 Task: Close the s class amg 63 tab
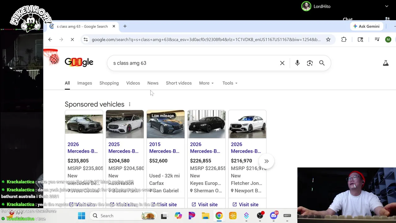(114, 26)
